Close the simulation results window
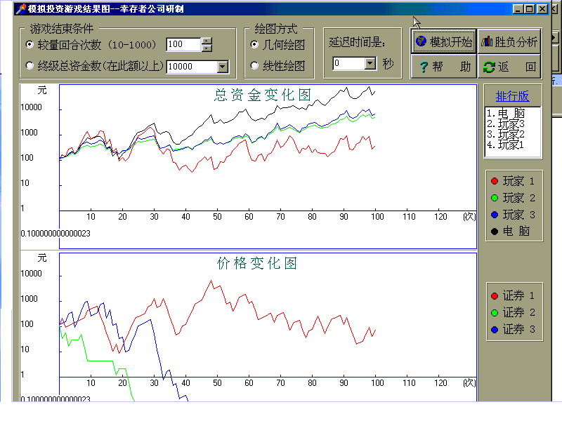562x421 pixels. 542,9
